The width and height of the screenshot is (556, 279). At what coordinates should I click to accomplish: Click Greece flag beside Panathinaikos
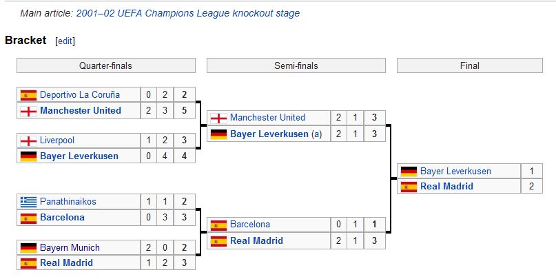click(x=28, y=202)
